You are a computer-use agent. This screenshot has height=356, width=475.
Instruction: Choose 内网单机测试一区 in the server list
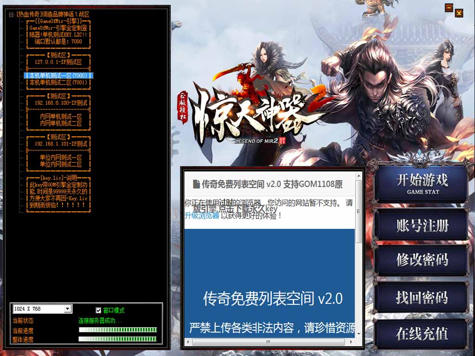61,117
